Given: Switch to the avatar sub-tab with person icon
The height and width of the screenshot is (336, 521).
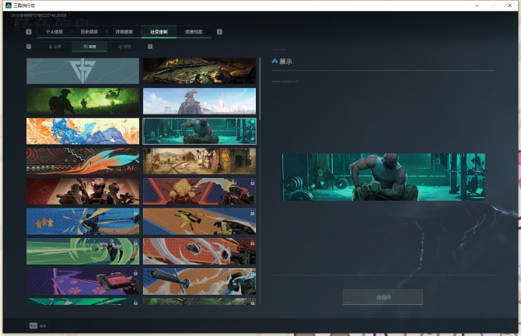Looking at the screenshot, I should pos(55,47).
